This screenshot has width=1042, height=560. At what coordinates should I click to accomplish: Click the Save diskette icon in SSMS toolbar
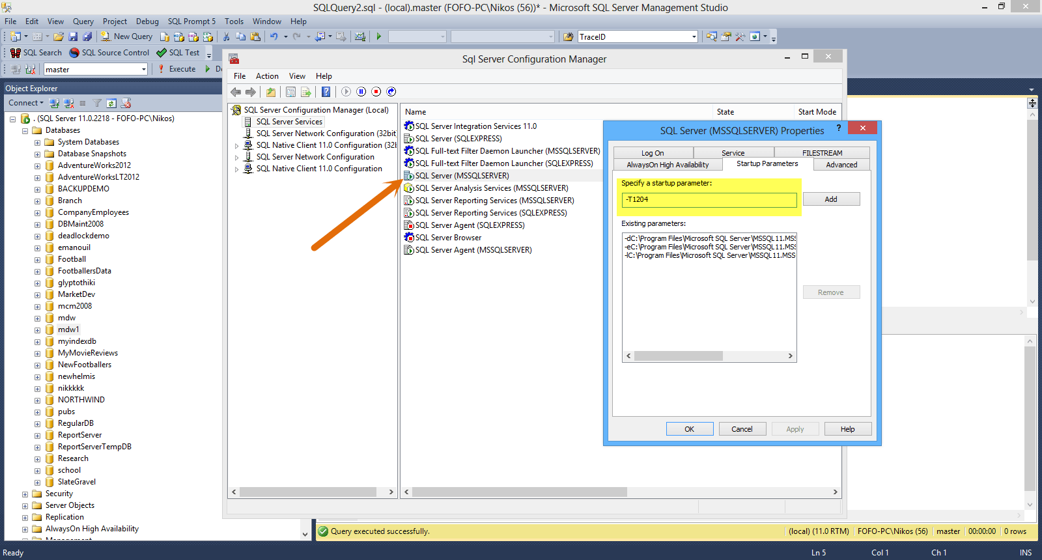pos(73,36)
